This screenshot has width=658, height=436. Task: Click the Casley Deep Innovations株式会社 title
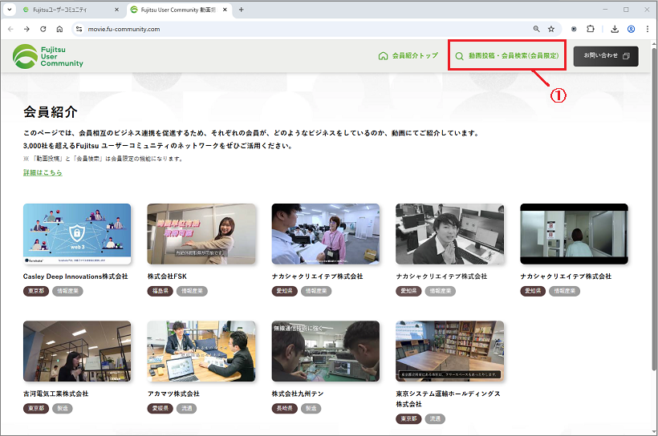(x=75, y=277)
